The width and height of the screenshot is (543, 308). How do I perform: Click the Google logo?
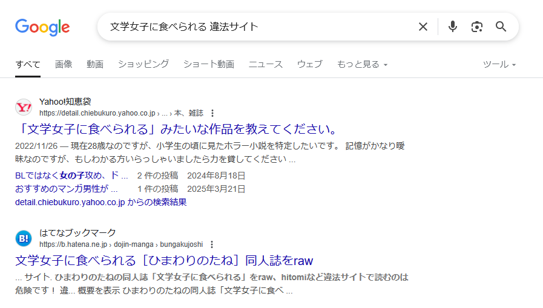coord(42,27)
